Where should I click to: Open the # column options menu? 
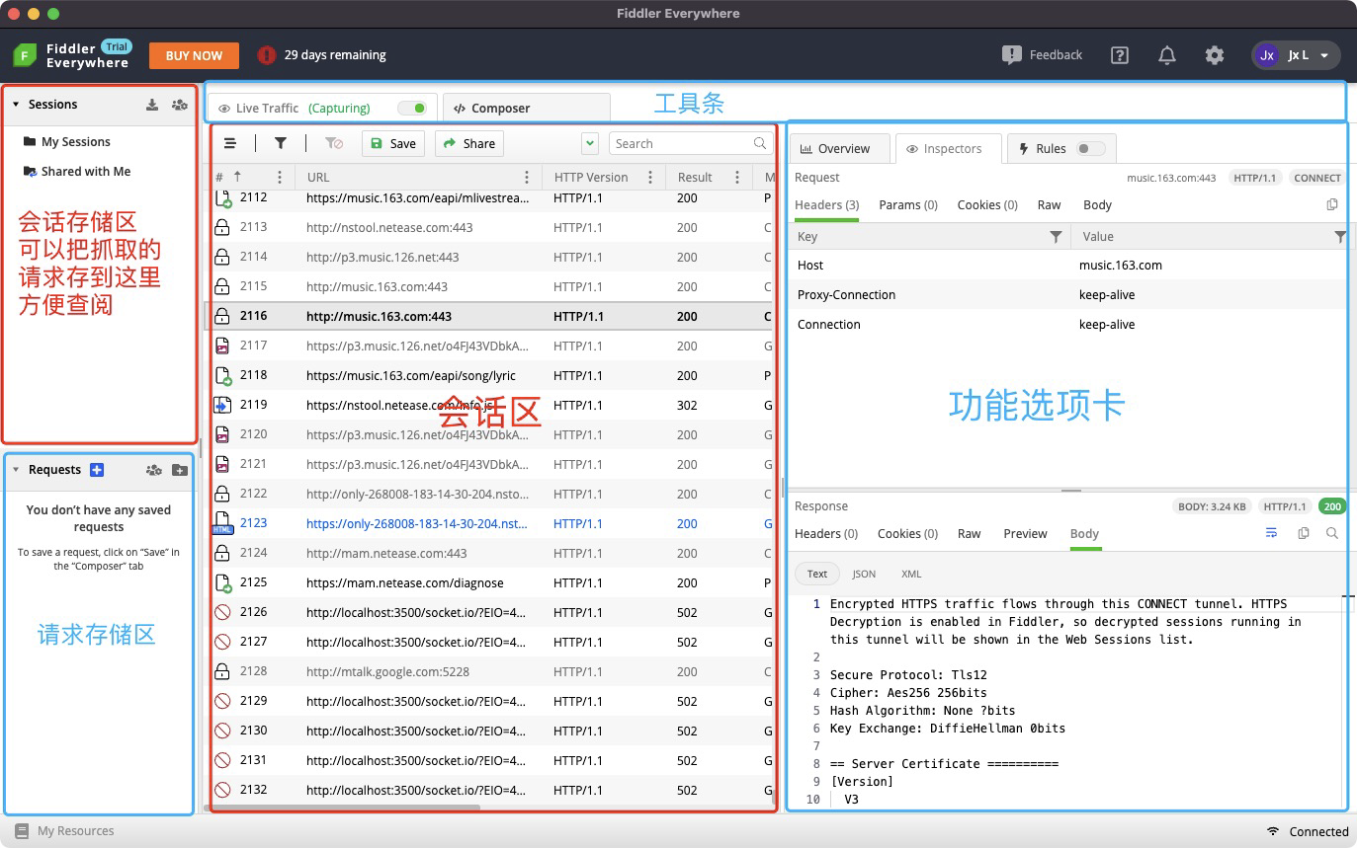(280, 178)
